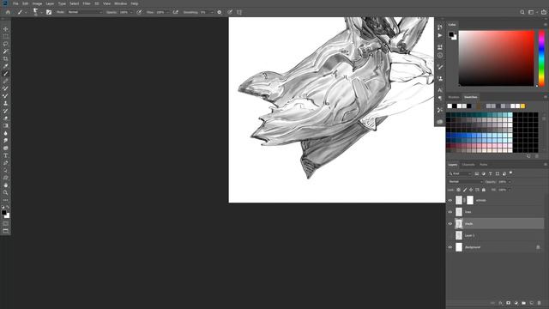
Task: Hide the 'lines' layer
Action: (450, 212)
